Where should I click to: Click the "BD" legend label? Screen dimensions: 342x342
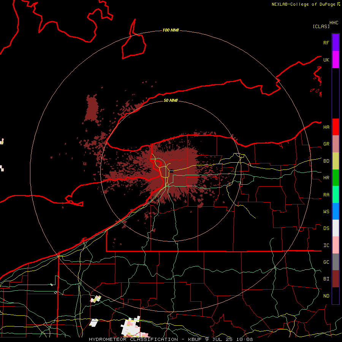coord(326,161)
